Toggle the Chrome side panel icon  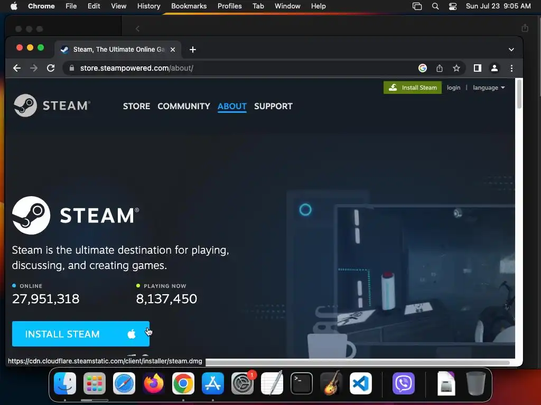(477, 68)
